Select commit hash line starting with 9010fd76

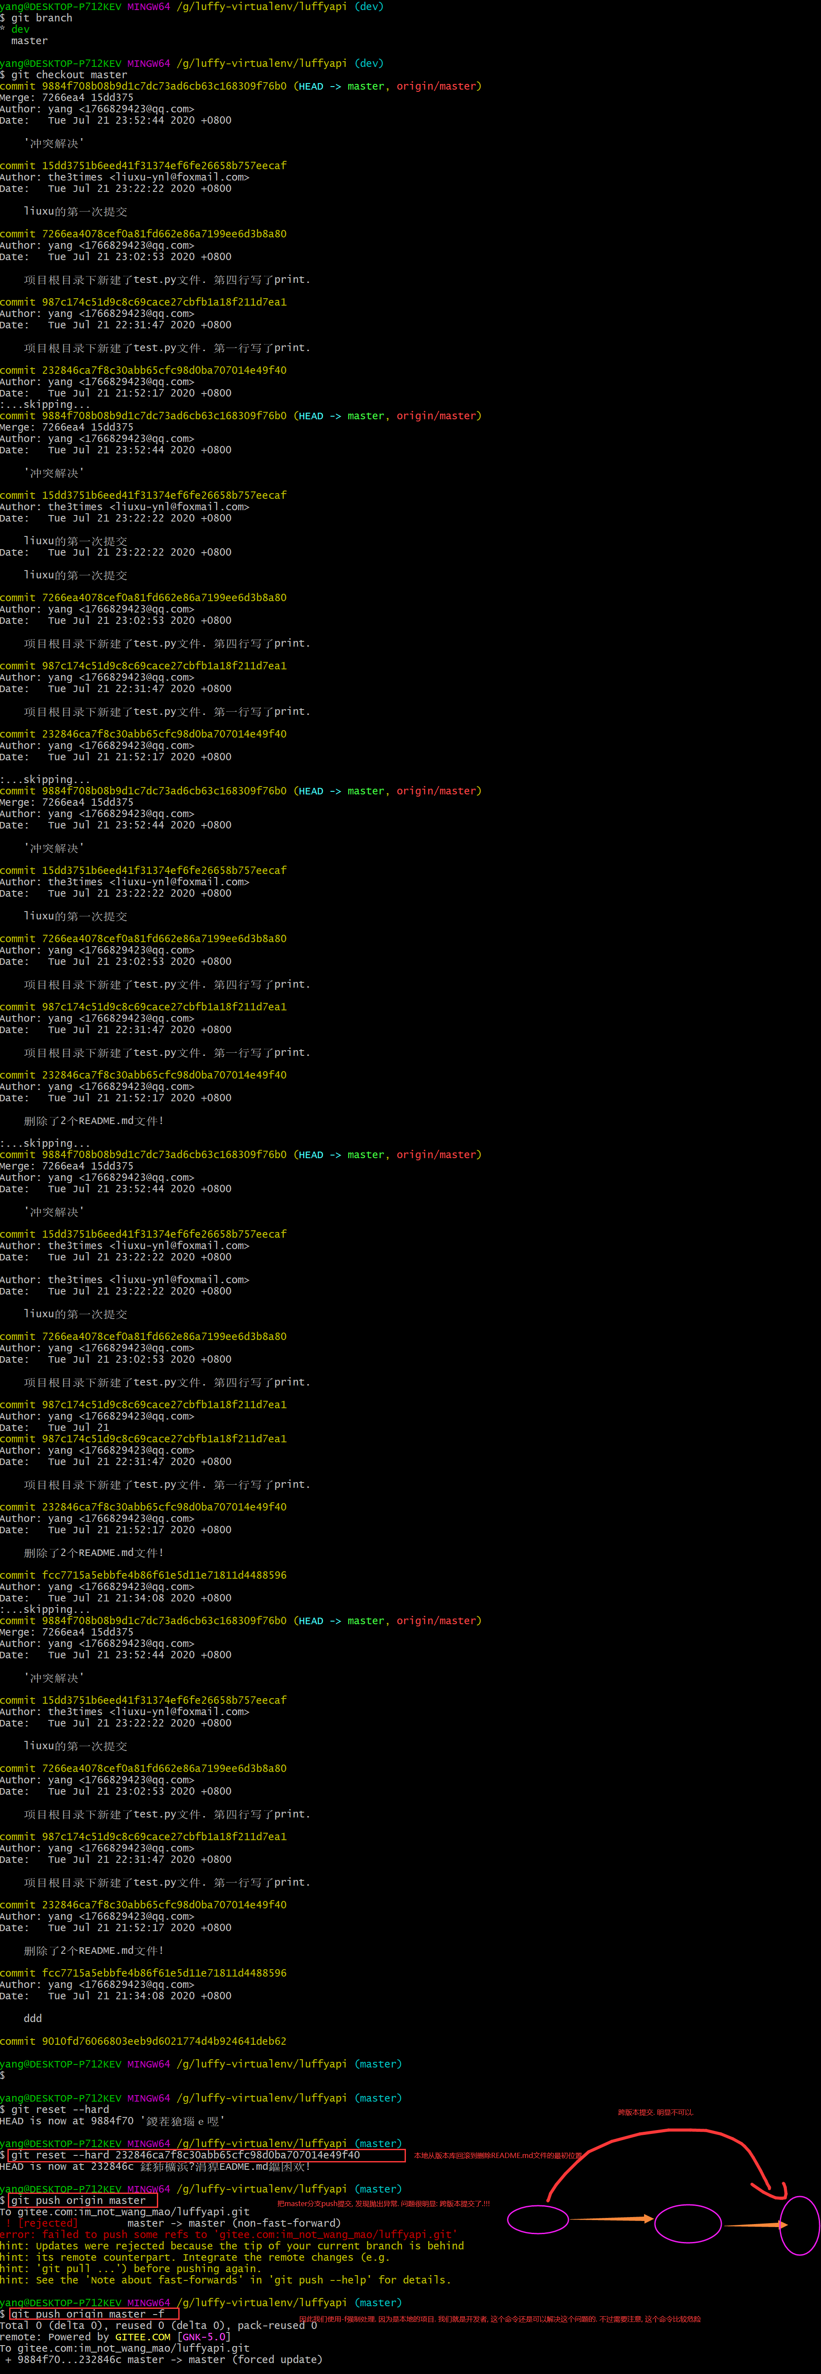tap(144, 2041)
